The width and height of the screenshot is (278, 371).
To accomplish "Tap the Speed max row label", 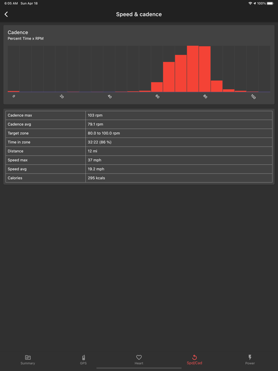I will coord(18,160).
